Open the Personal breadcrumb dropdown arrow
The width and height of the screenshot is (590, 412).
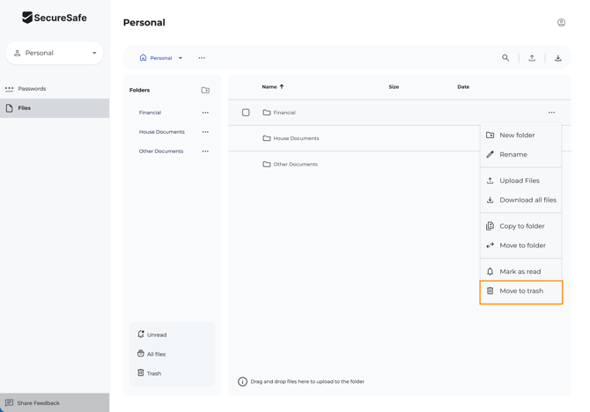[181, 58]
